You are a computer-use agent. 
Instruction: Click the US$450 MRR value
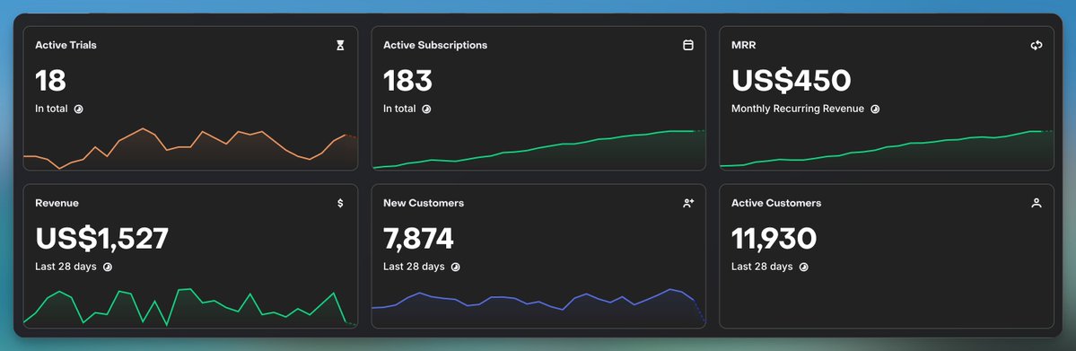[x=792, y=81]
